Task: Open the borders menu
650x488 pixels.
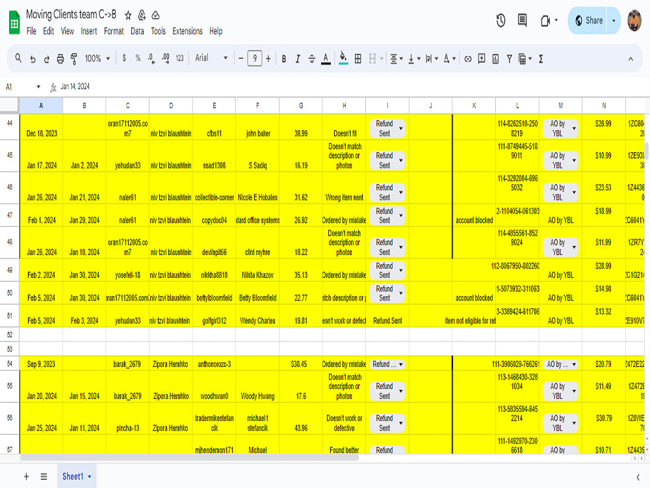Action: click(357, 59)
